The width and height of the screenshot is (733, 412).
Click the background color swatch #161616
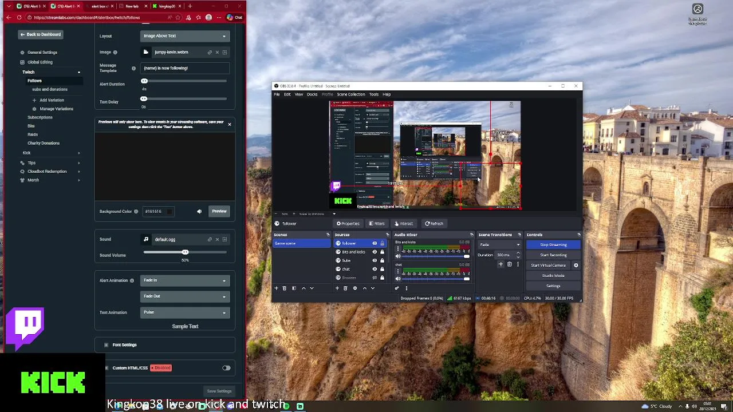pyautogui.click(x=170, y=211)
